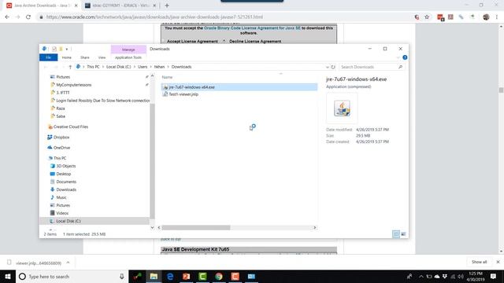Open the Oracle Binary Code License link
Screen dimensions: 504x283
252,28
